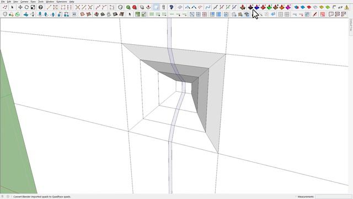Open the File menu
This screenshot has width=353, height=199.
click(3, 2)
